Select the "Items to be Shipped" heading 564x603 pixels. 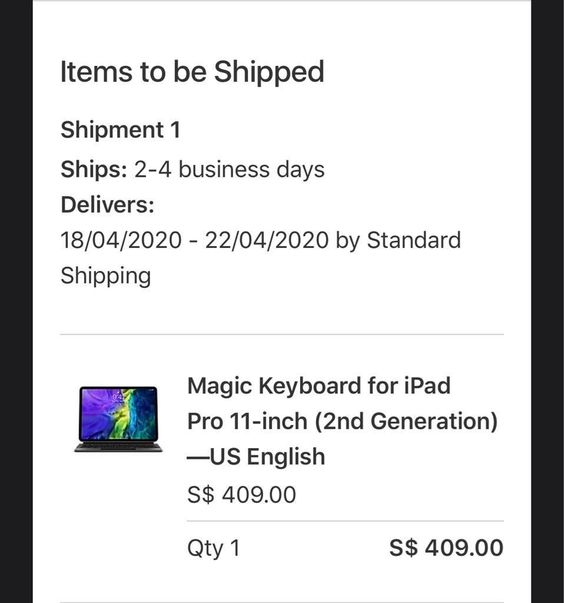click(192, 72)
